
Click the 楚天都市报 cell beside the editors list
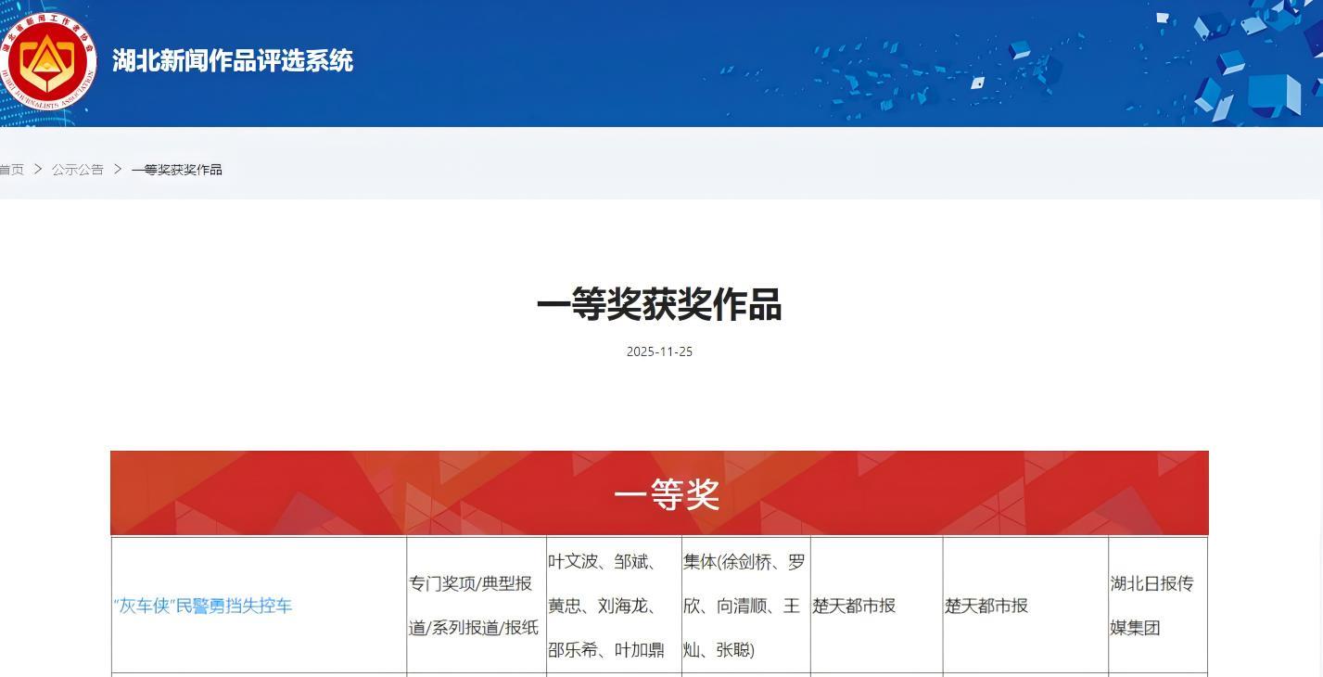tap(854, 606)
